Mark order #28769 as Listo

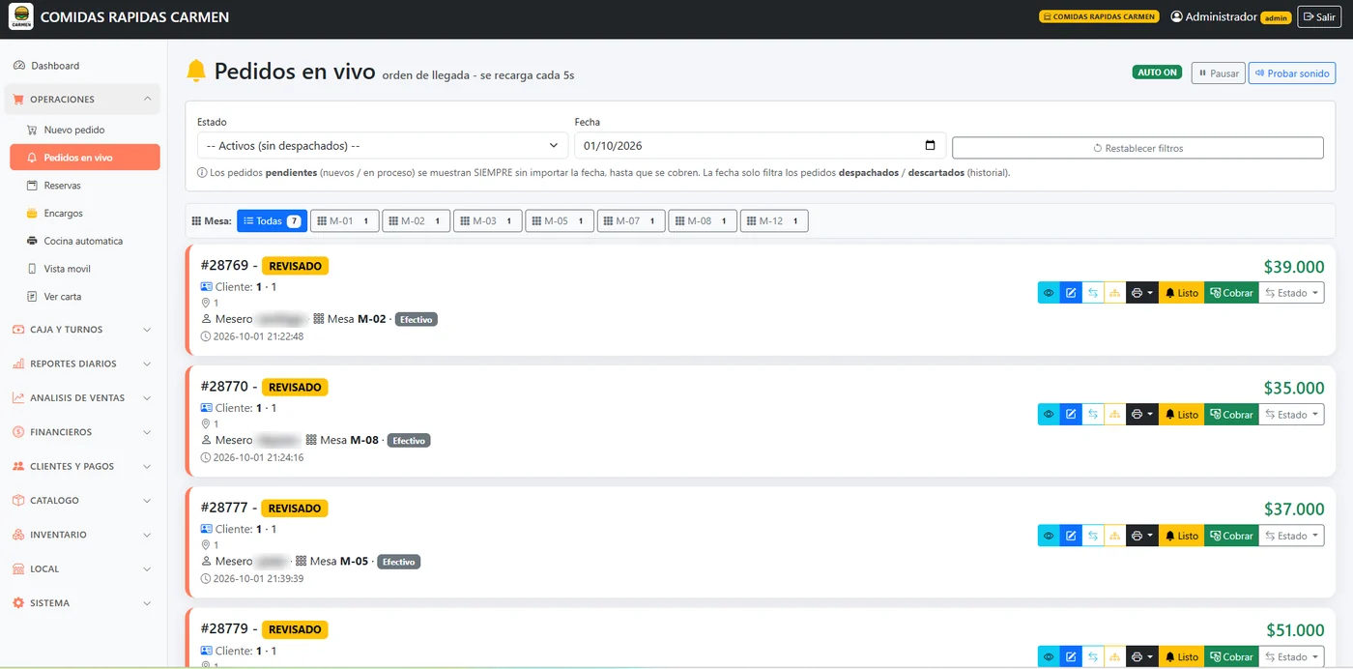point(1181,293)
